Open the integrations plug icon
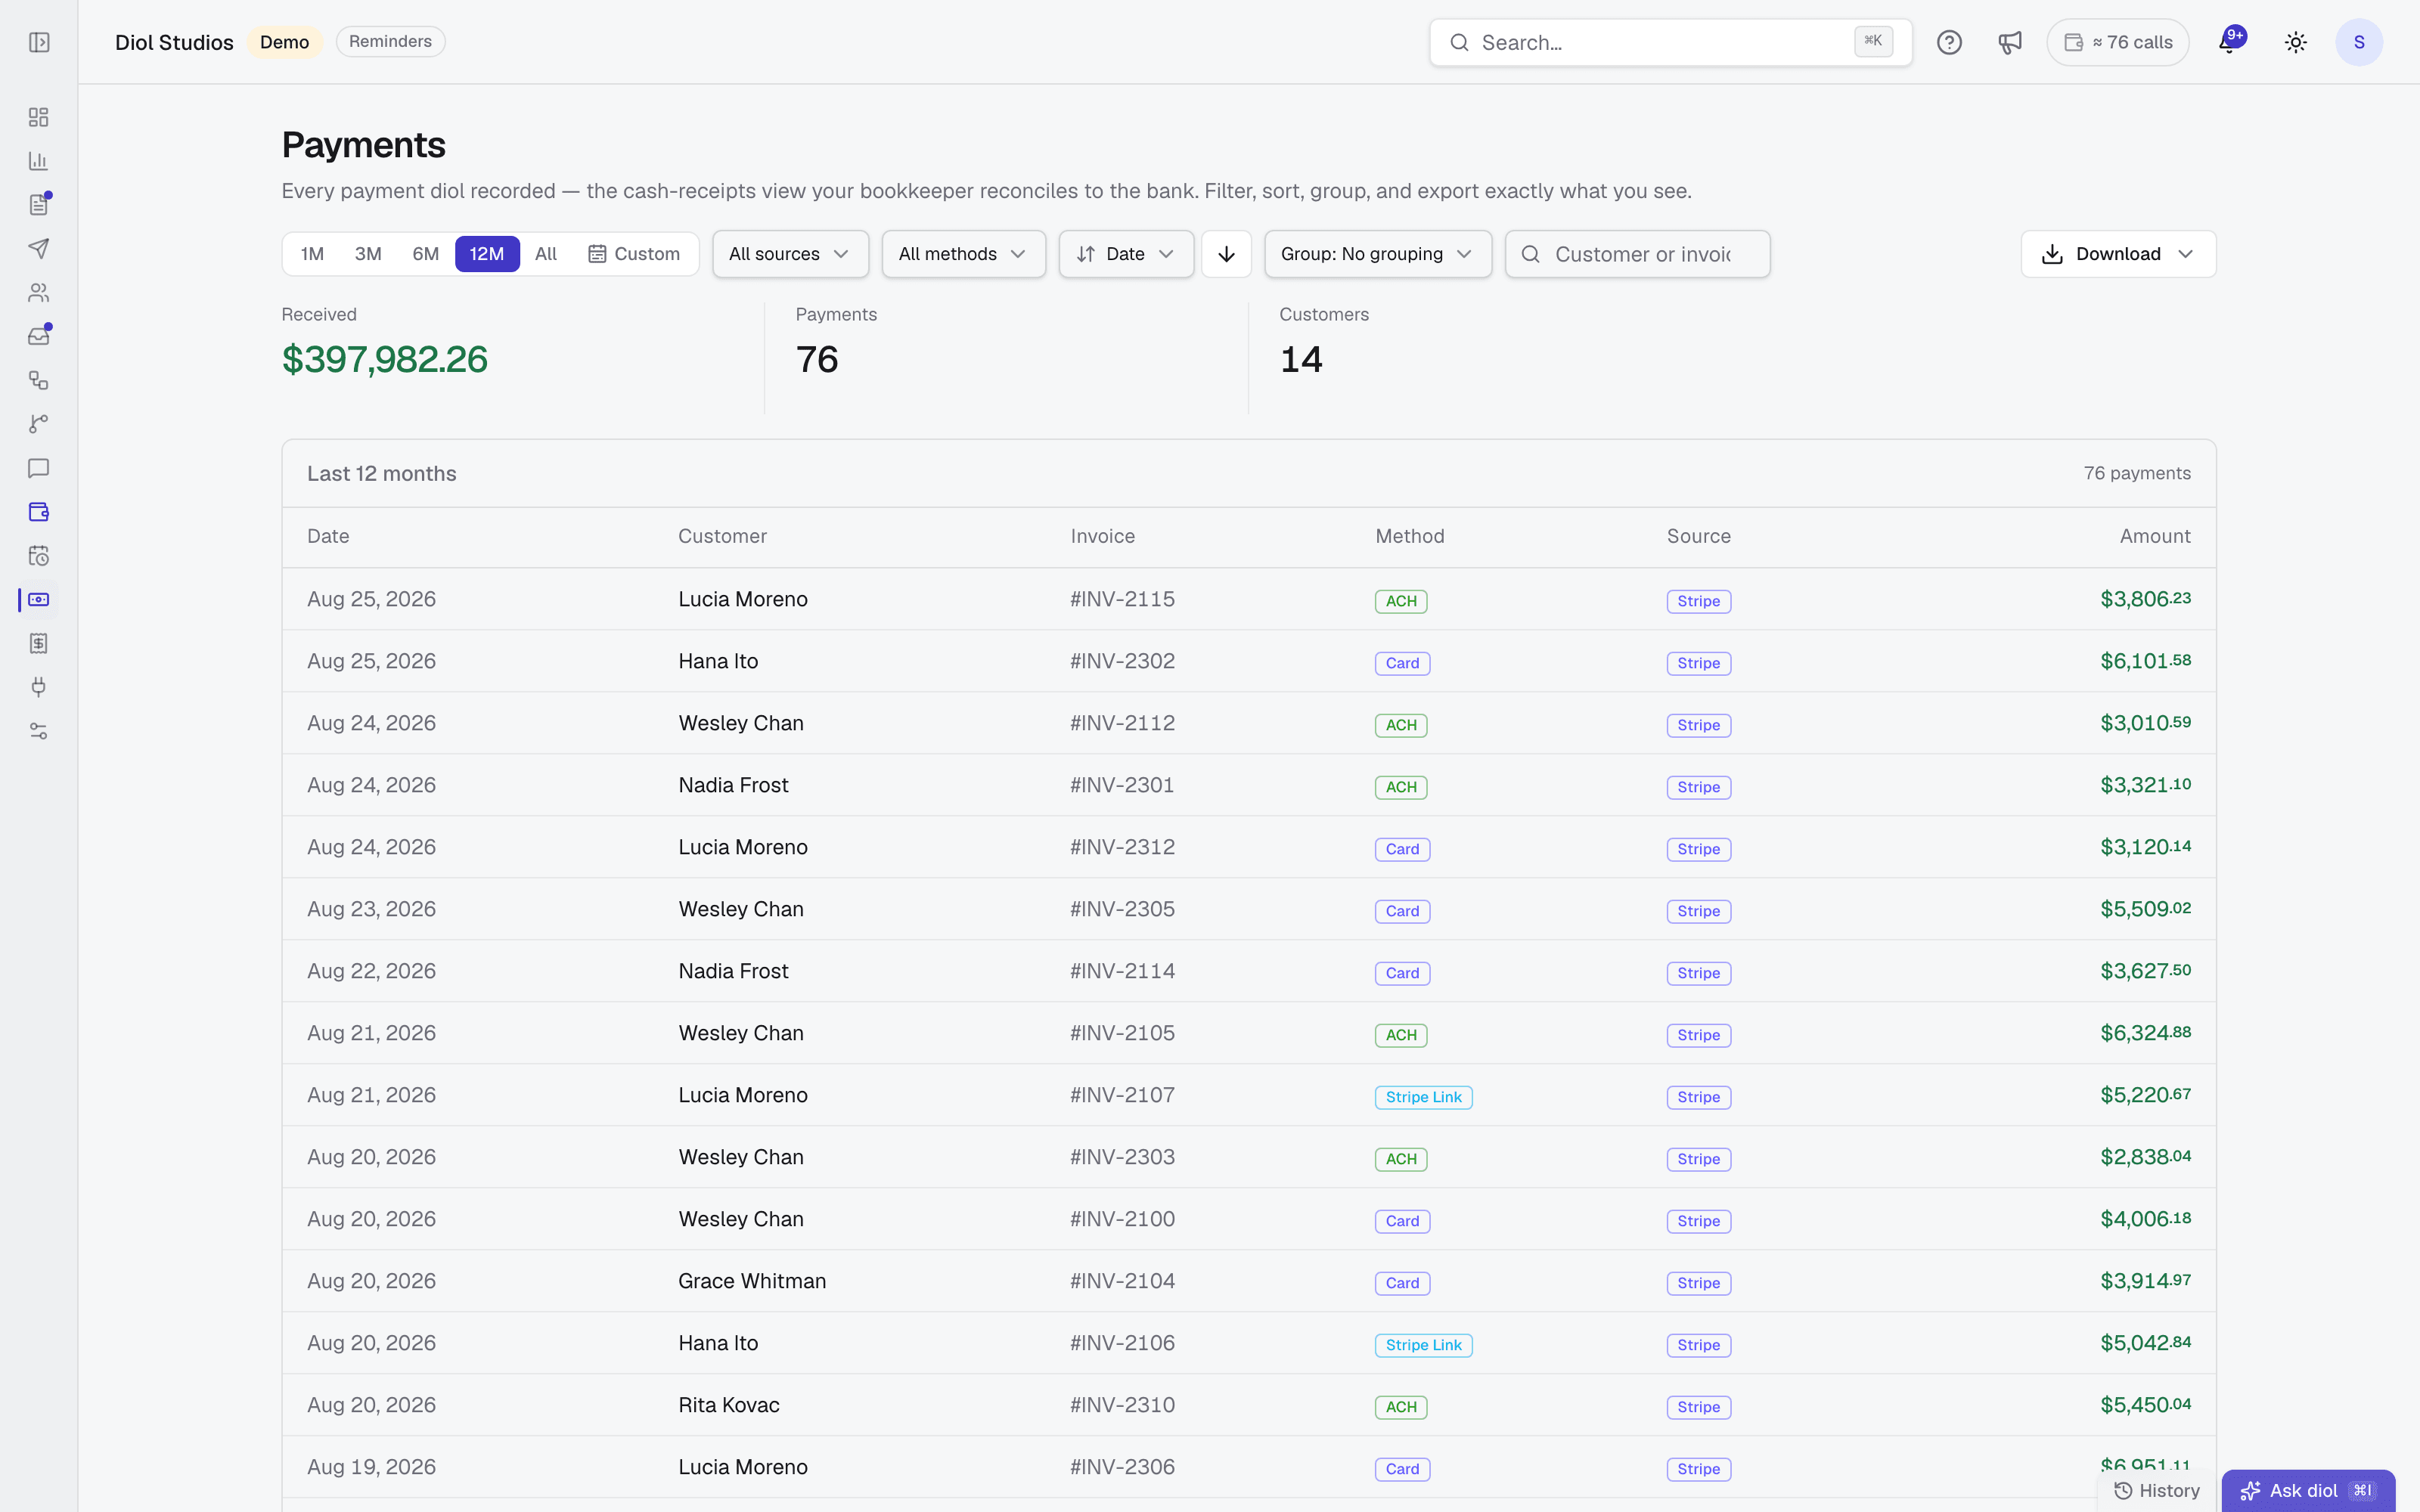2420x1512 pixels. click(x=39, y=687)
